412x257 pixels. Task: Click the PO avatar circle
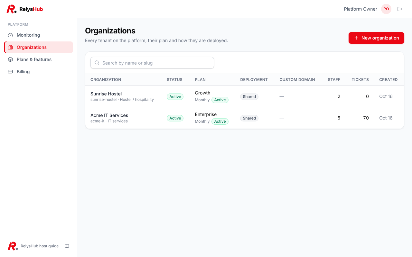pos(386,9)
